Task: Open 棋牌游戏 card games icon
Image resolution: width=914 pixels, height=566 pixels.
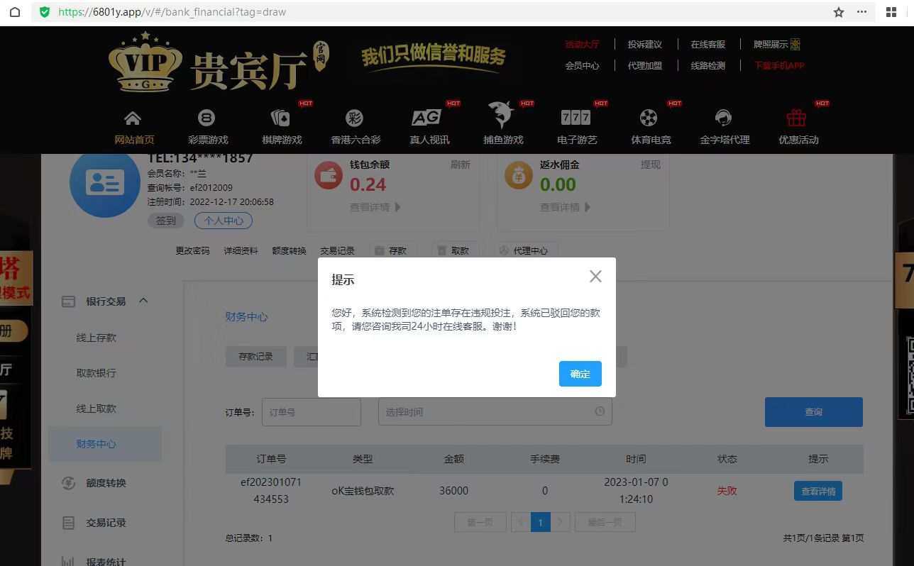Action: 281,118
